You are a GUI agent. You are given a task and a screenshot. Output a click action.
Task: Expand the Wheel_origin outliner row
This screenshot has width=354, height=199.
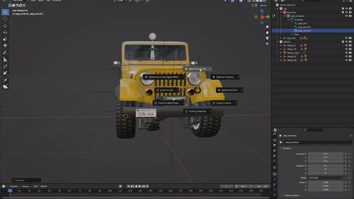point(281,53)
